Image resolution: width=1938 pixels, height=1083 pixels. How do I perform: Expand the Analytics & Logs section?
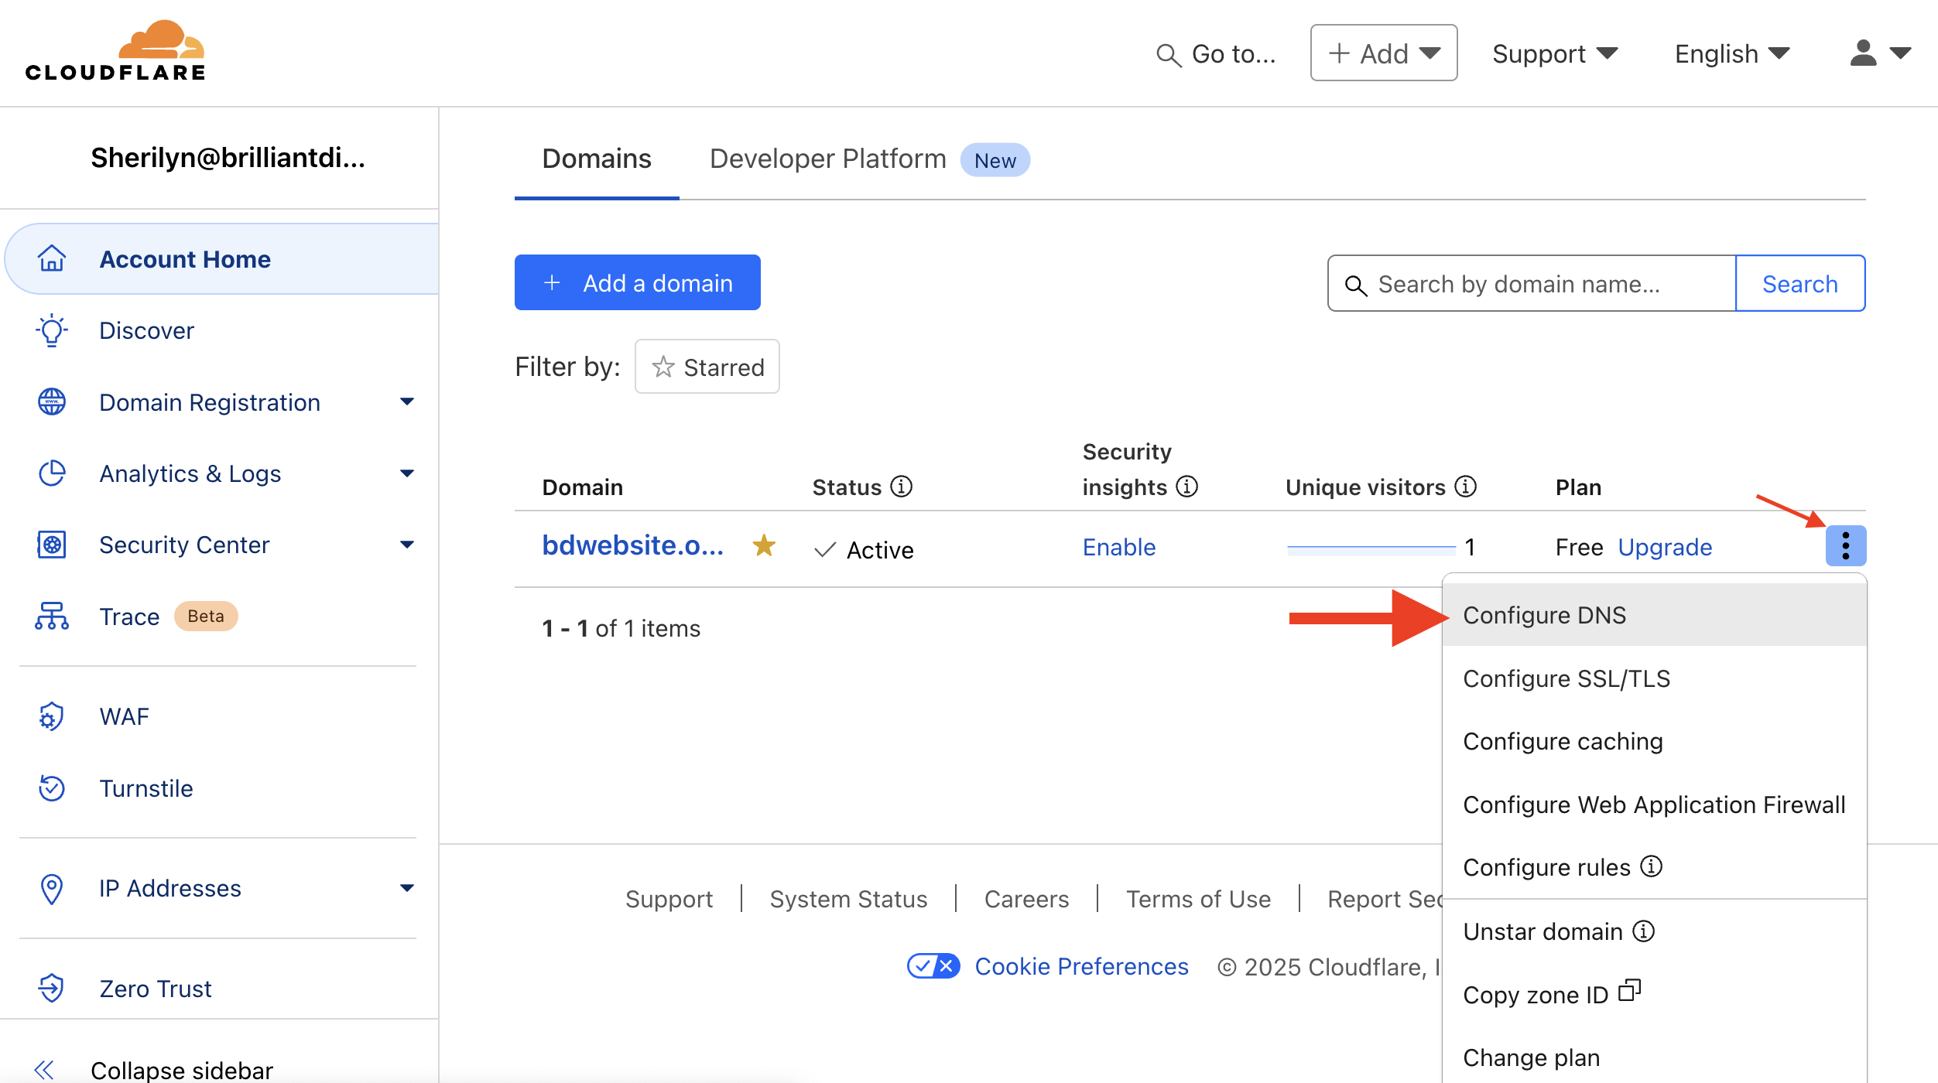[407, 473]
